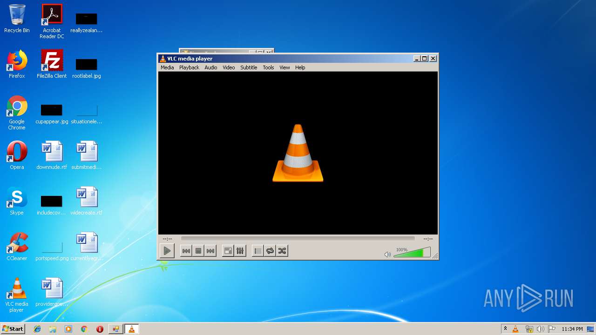
Task: Select the widecreate.rtf document
Action: click(x=87, y=201)
